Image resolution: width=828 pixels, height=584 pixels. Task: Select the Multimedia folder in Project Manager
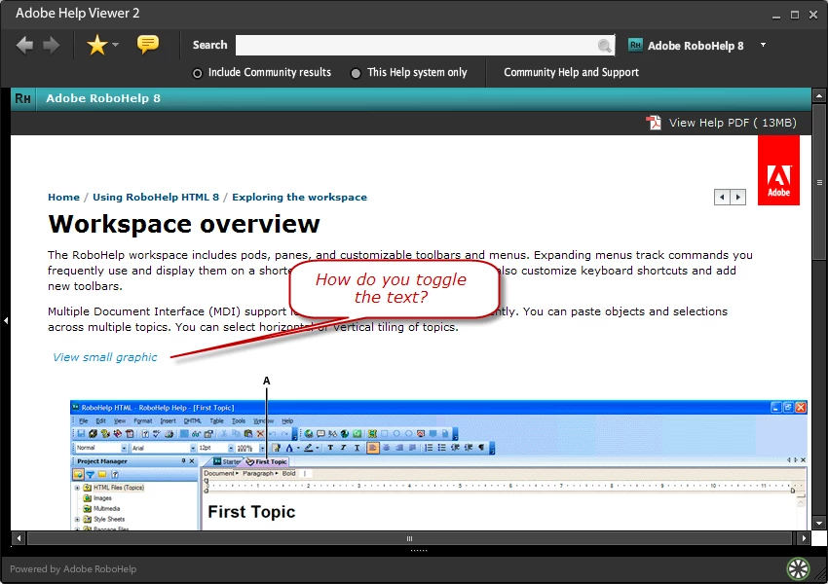101,509
